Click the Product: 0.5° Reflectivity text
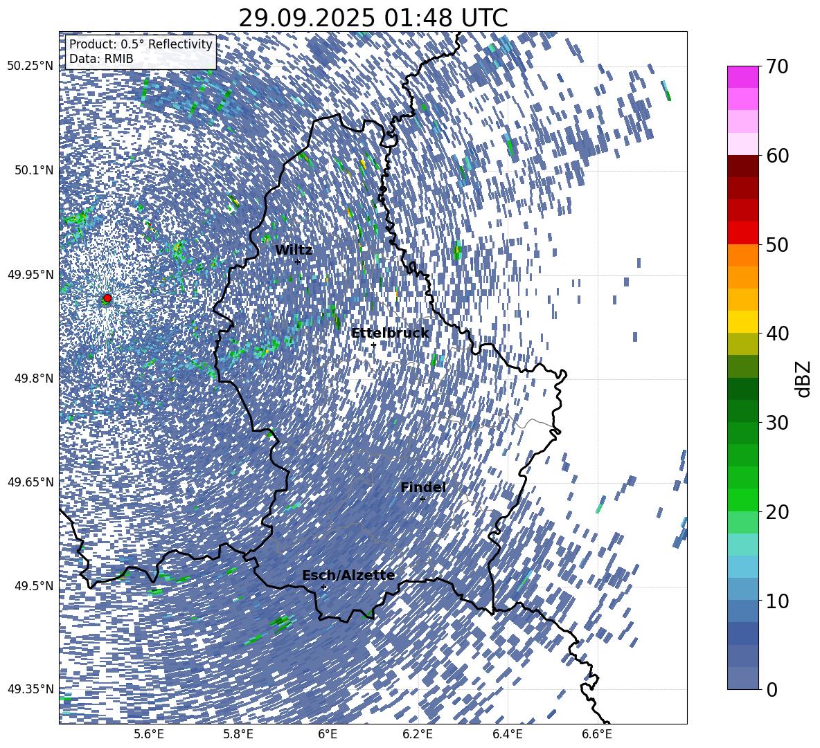 pos(141,44)
